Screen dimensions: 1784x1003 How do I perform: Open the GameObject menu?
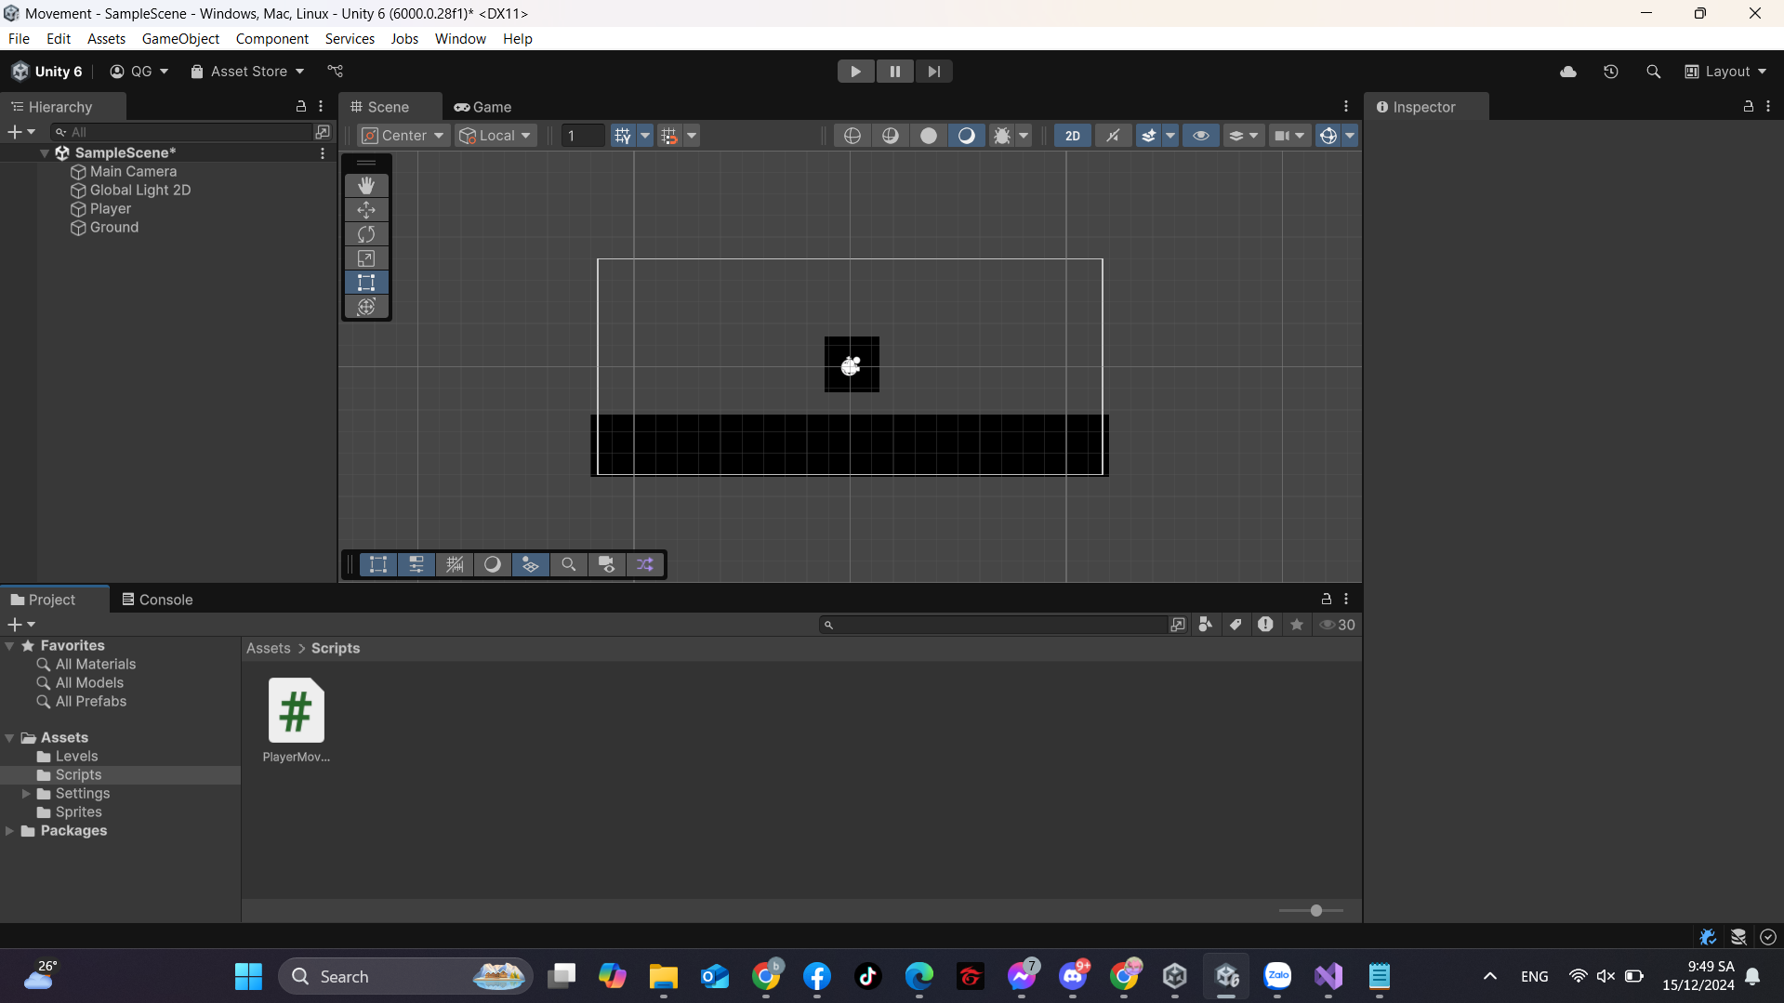click(x=180, y=39)
